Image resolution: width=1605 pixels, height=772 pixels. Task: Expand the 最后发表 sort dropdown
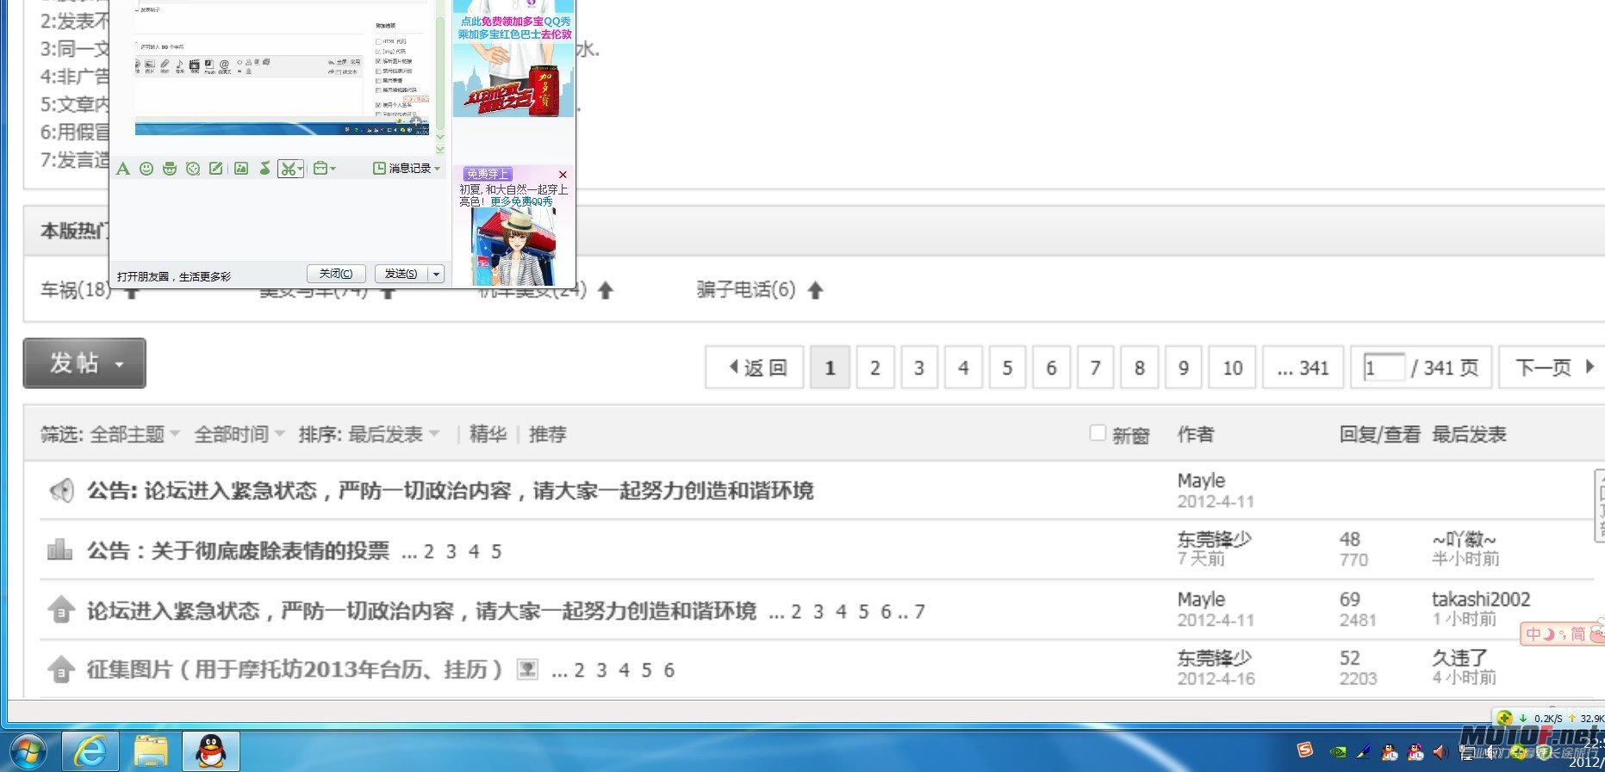pos(394,435)
